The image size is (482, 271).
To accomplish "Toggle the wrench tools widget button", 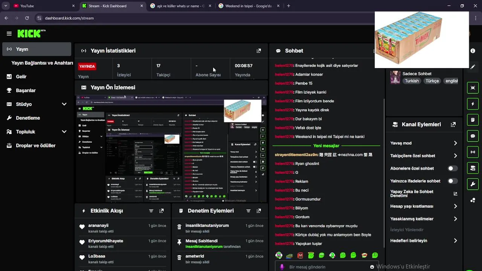I will (473, 184).
